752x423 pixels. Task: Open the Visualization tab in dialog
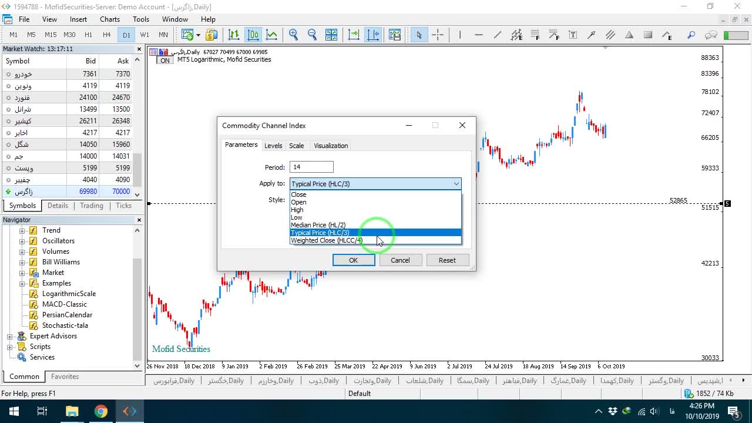331,146
